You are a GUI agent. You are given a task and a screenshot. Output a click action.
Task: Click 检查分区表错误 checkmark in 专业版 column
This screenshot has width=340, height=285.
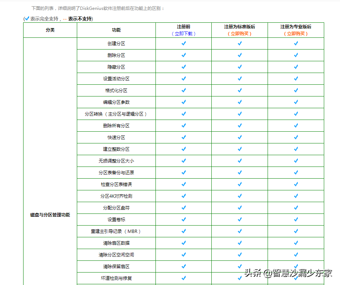(x=296, y=184)
